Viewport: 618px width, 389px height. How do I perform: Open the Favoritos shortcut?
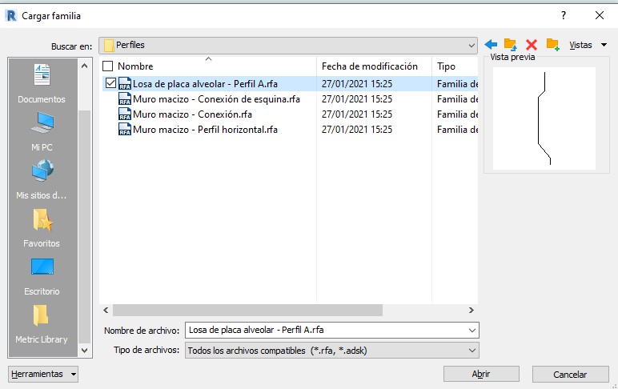tap(42, 228)
